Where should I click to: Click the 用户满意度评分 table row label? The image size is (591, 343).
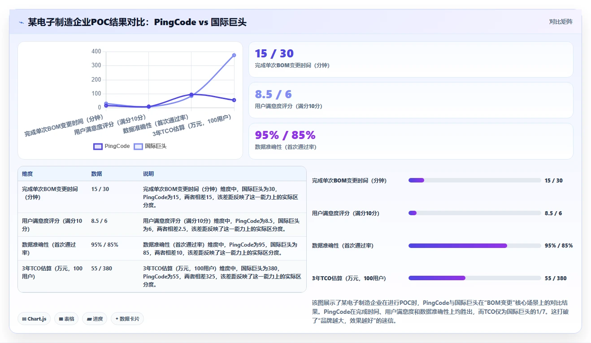click(52, 225)
